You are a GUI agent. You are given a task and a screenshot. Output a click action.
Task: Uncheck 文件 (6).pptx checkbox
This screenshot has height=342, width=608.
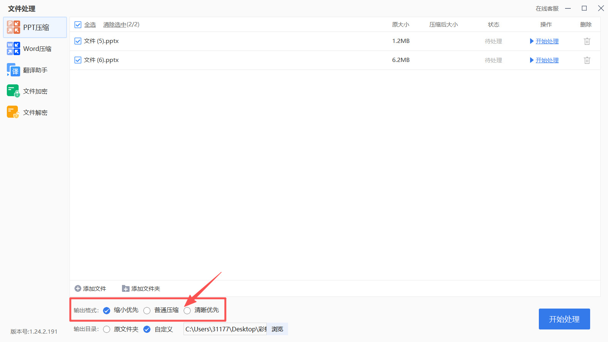click(x=78, y=60)
